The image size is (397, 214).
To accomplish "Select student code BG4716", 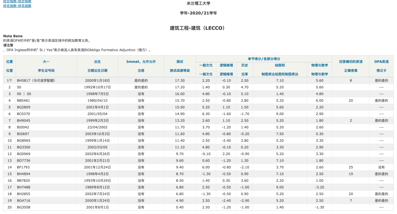I will [x=24, y=201].
